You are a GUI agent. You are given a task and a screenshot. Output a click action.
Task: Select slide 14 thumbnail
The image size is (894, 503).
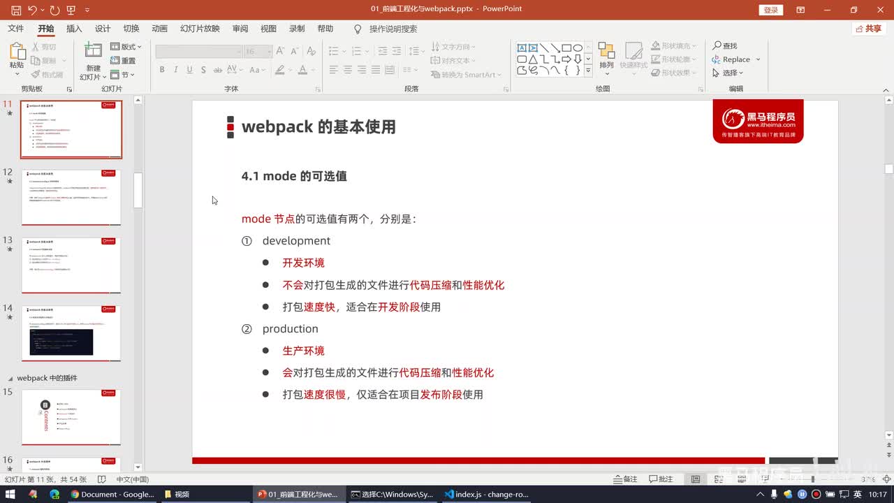point(71,333)
